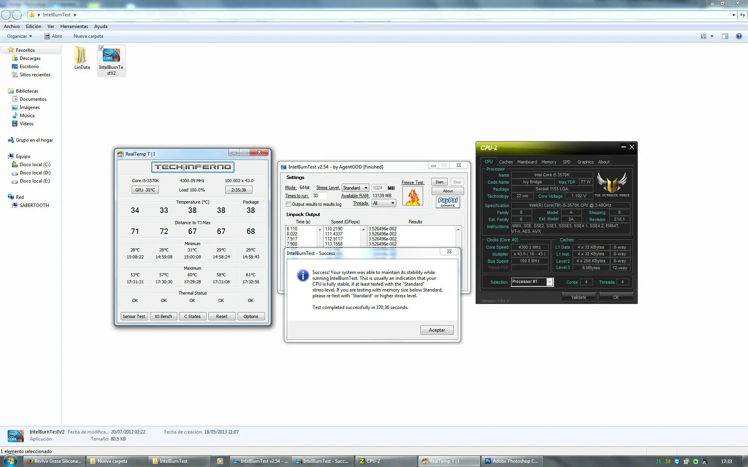
Task: Click the explorer forward arrow button
Action: click(x=17, y=15)
